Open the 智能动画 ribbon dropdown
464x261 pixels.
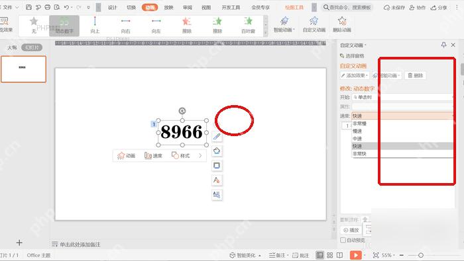point(284,24)
